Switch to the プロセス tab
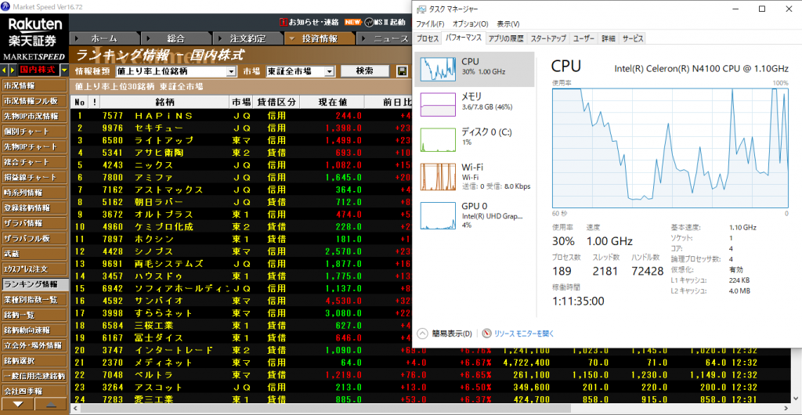Image resolution: width=802 pixels, height=415 pixels. point(428,38)
